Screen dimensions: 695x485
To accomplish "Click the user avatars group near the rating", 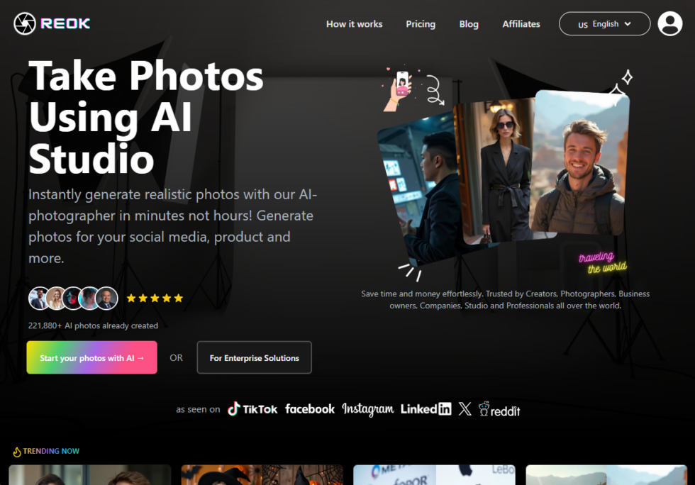I will (x=73, y=299).
